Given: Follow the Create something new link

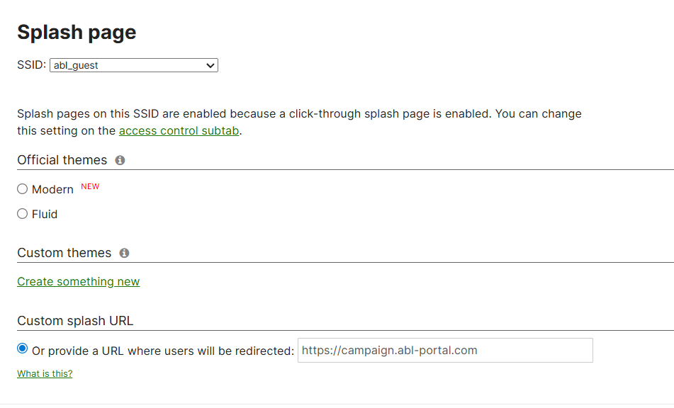Looking at the screenshot, I should [x=78, y=281].
